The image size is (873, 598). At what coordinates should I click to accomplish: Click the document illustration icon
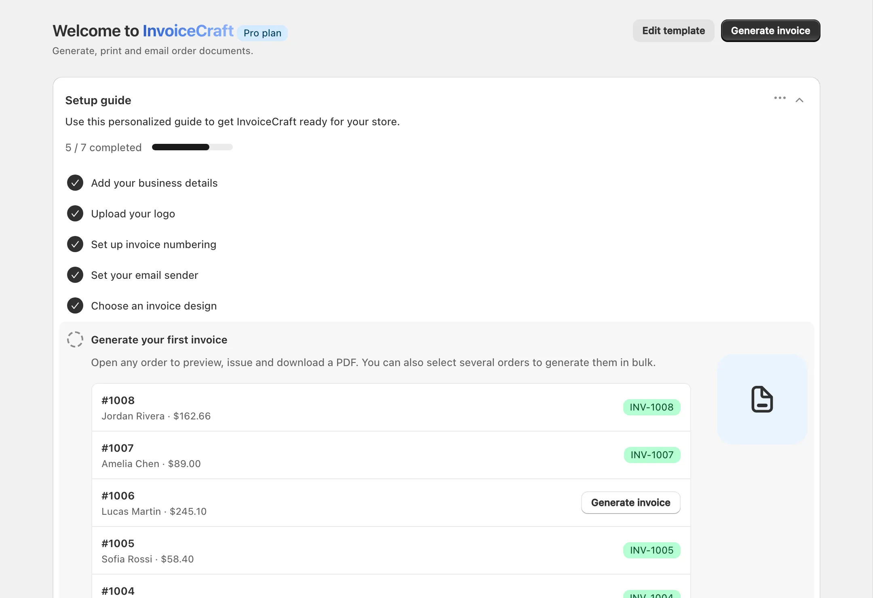point(762,399)
